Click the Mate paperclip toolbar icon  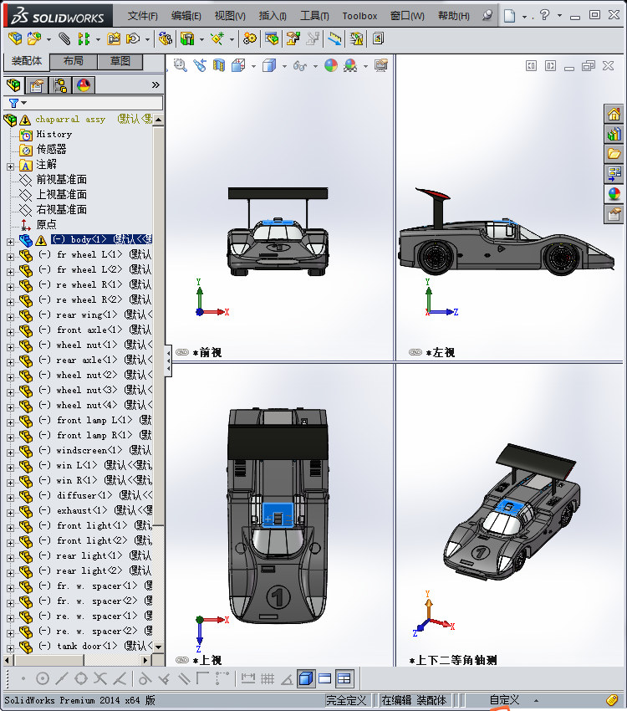coord(64,39)
